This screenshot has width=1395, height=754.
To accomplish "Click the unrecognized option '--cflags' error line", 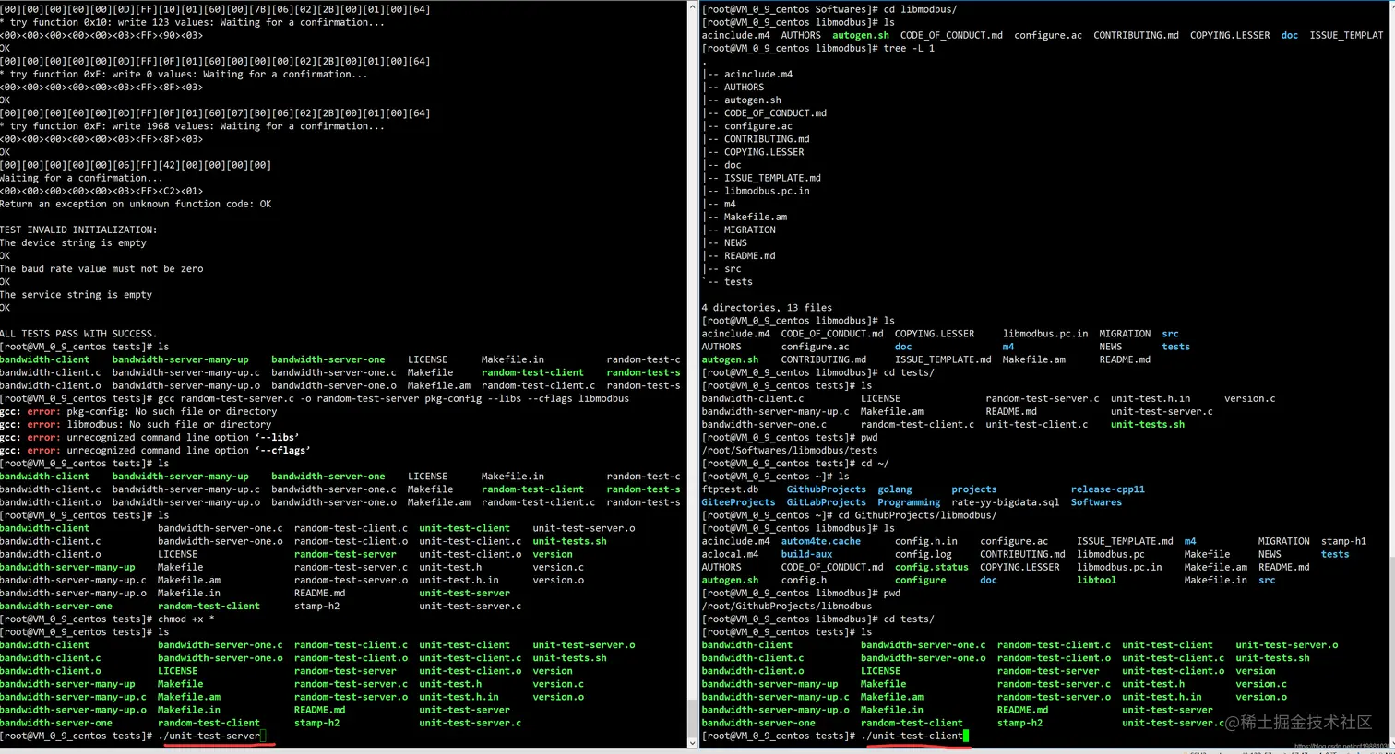I will pos(155,451).
